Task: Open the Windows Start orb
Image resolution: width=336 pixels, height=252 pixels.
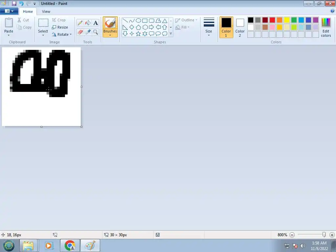Action: 9,245
